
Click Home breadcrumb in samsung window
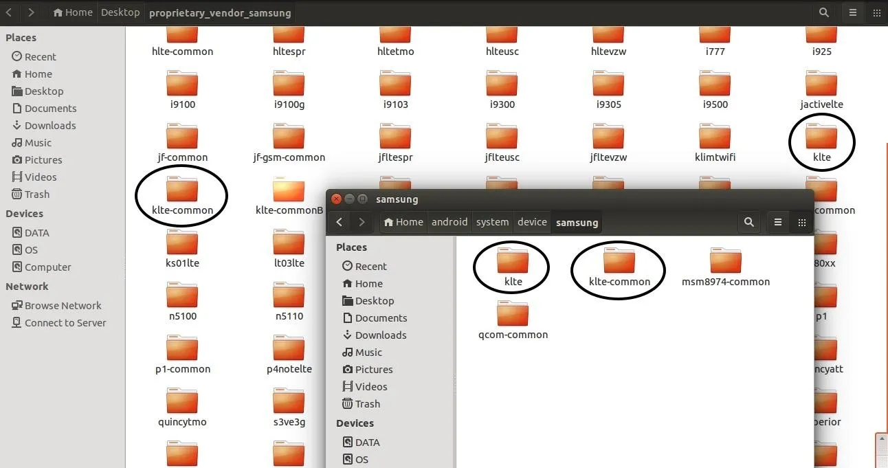[x=403, y=222]
